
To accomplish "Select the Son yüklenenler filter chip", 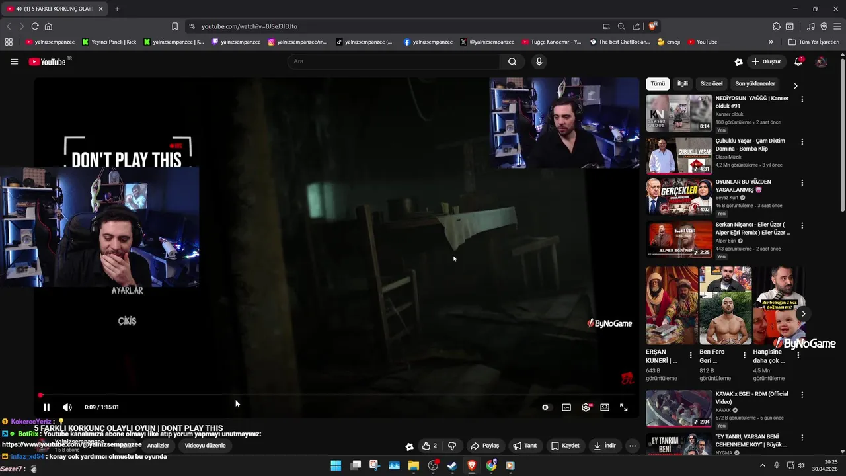I will click(x=755, y=84).
